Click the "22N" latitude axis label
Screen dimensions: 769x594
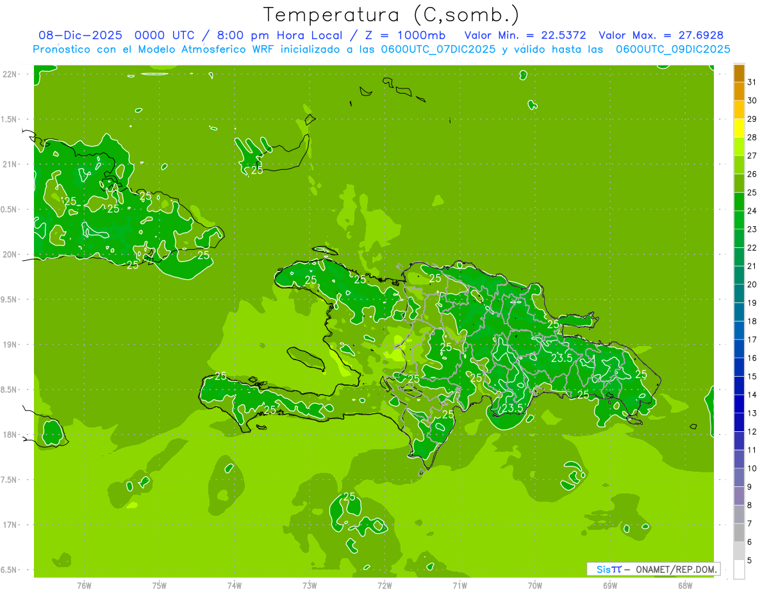click(10, 74)
